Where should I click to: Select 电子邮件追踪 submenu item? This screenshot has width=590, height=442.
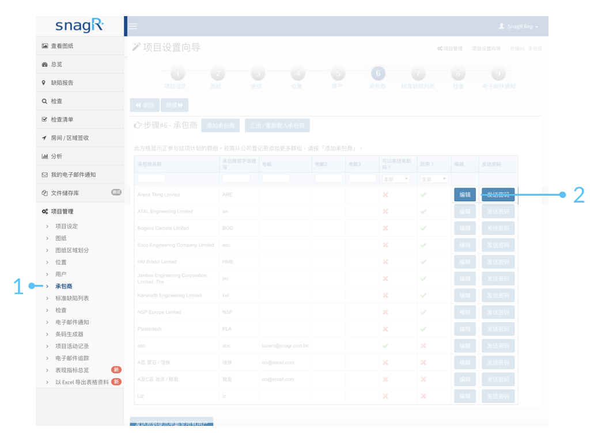[72, 359]
